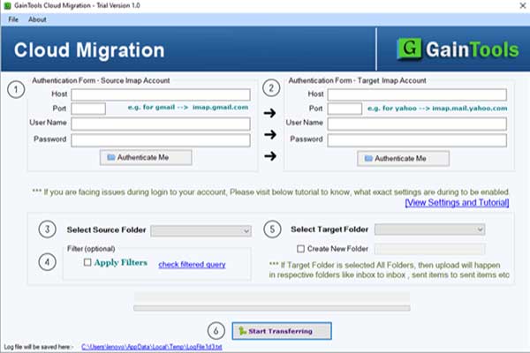530x353 pixels.
Task: Click the source account Password field
Action: coord(161,140)
